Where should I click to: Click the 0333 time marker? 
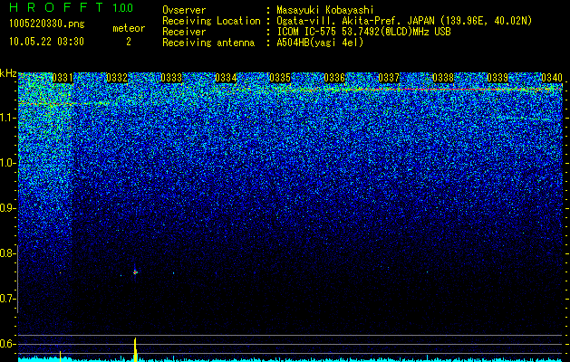[171, 78]
